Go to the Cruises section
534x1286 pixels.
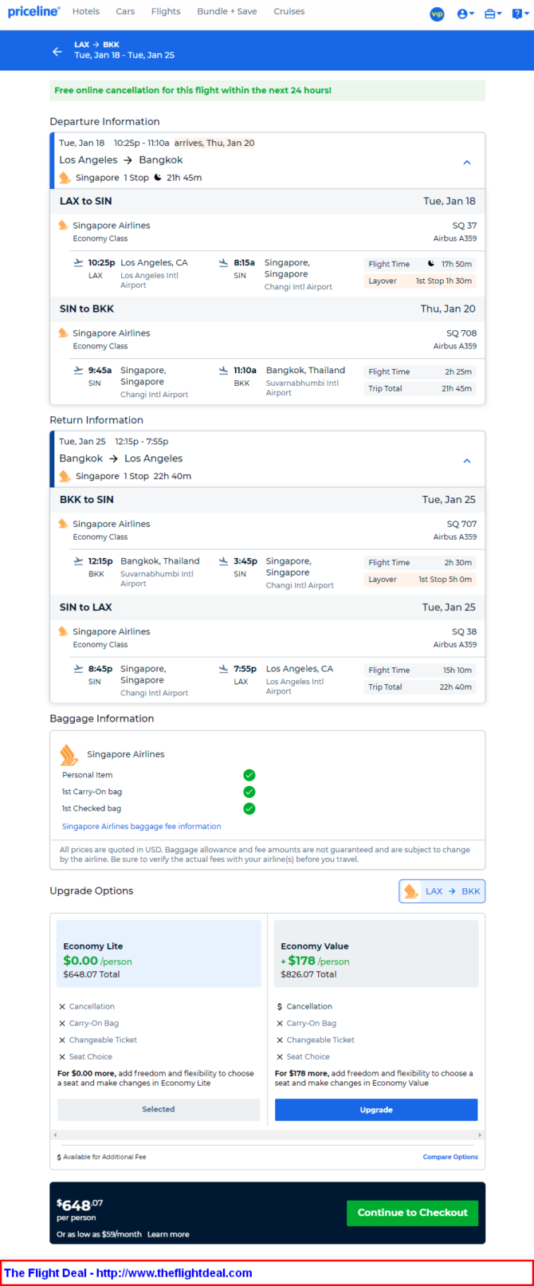289,11
